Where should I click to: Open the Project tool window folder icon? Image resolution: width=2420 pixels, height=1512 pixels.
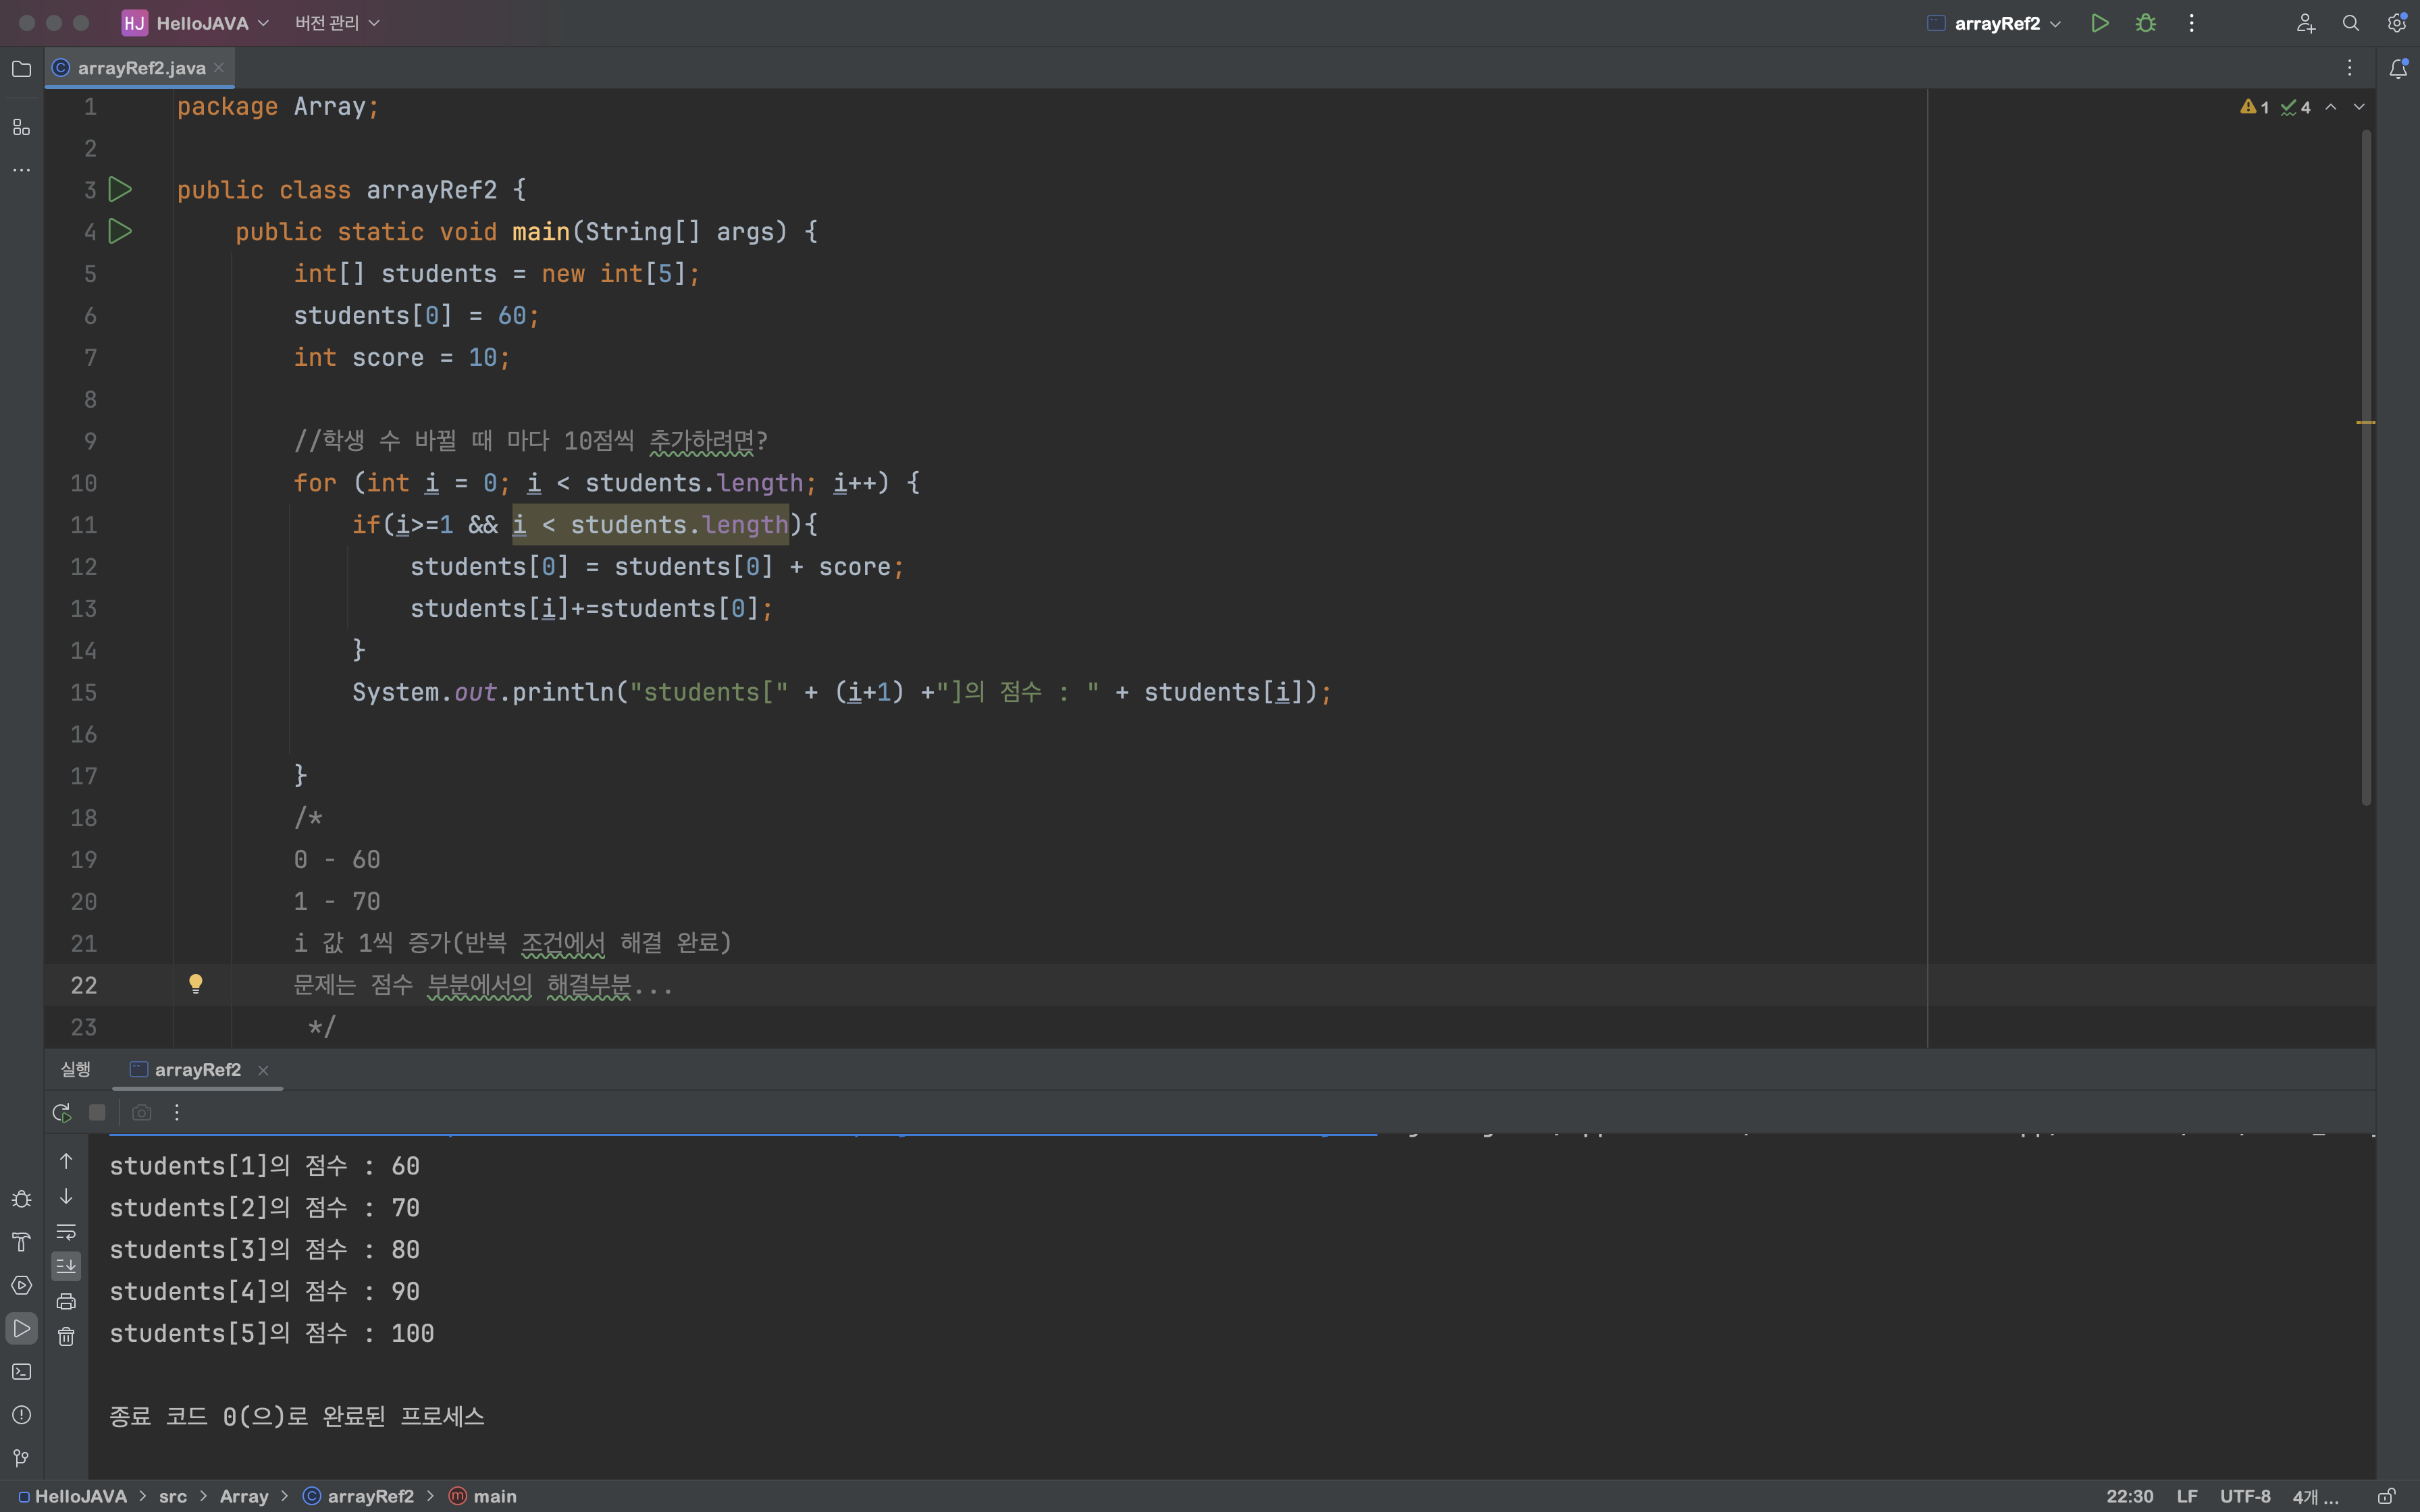(21, 68)
